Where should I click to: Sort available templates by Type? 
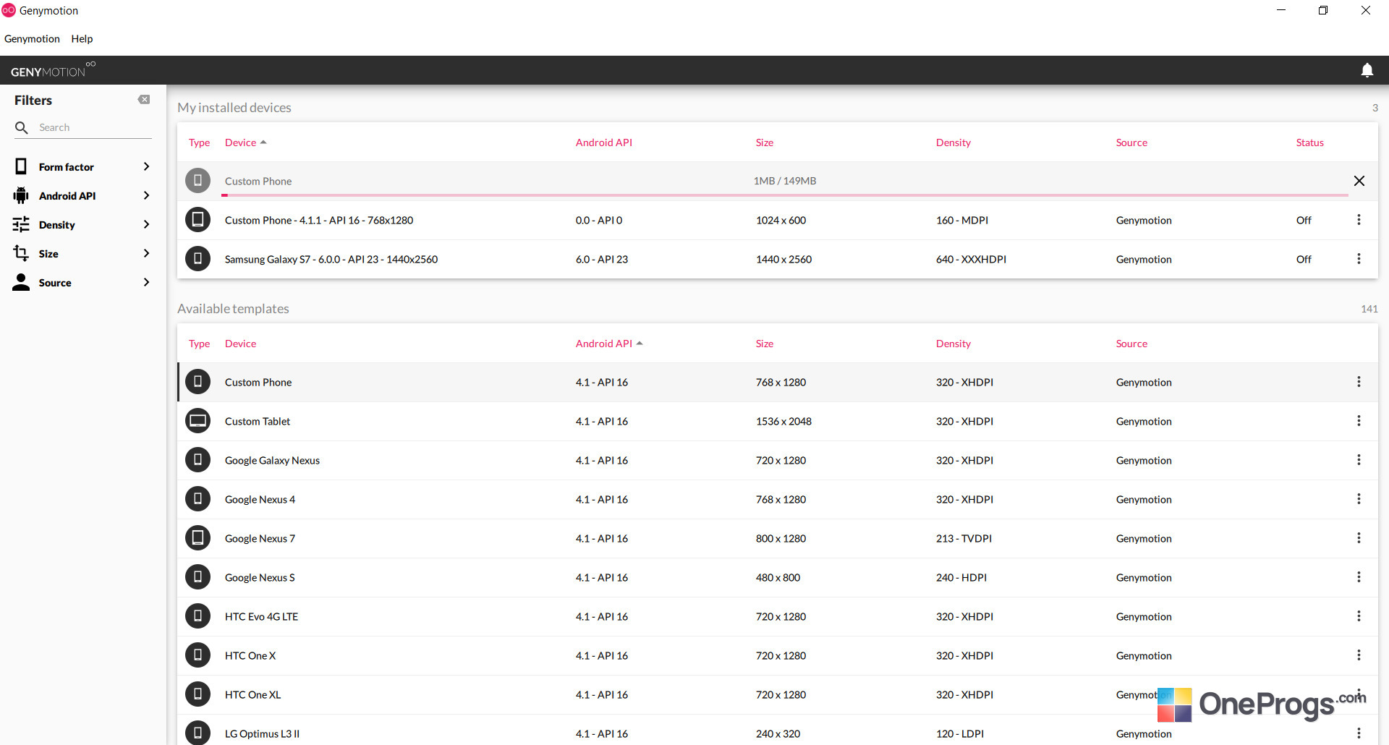pos(199,344)
